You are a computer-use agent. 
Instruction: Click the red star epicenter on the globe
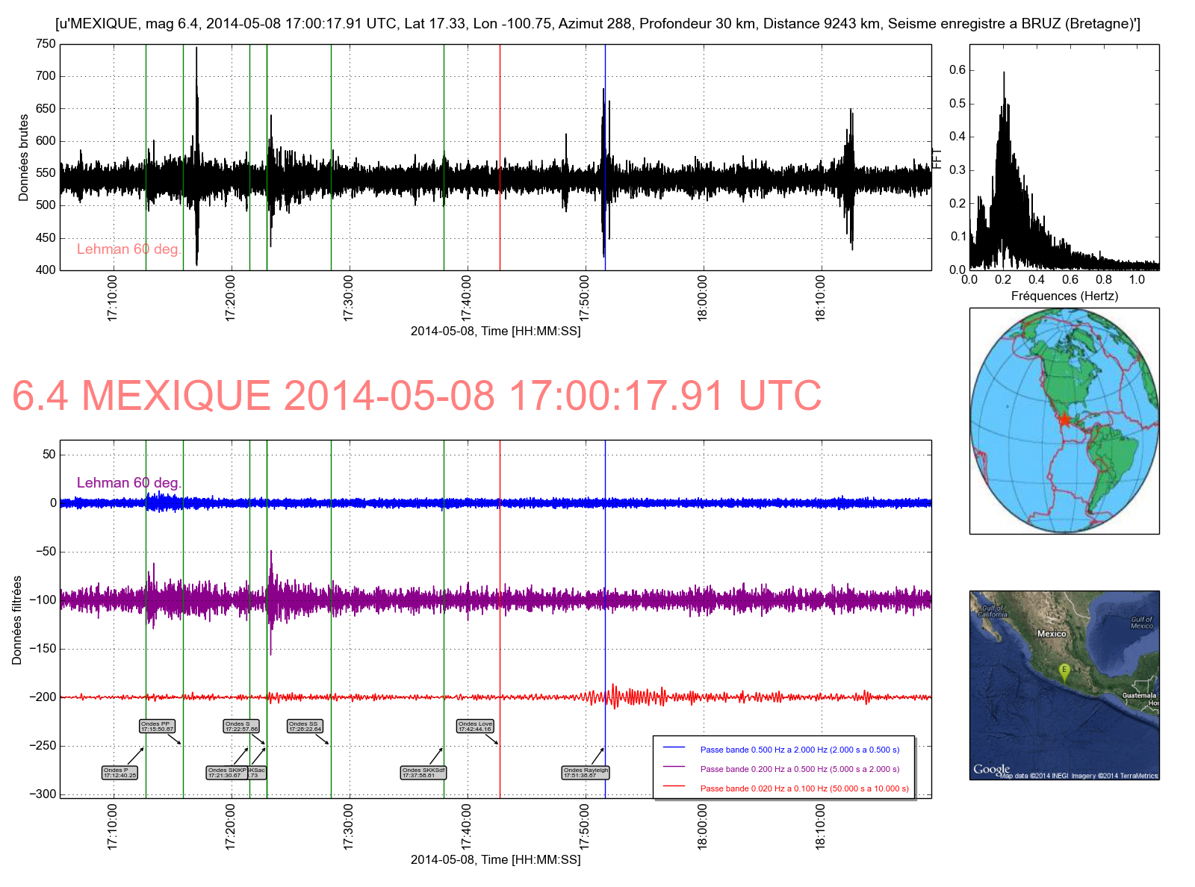1064,420
